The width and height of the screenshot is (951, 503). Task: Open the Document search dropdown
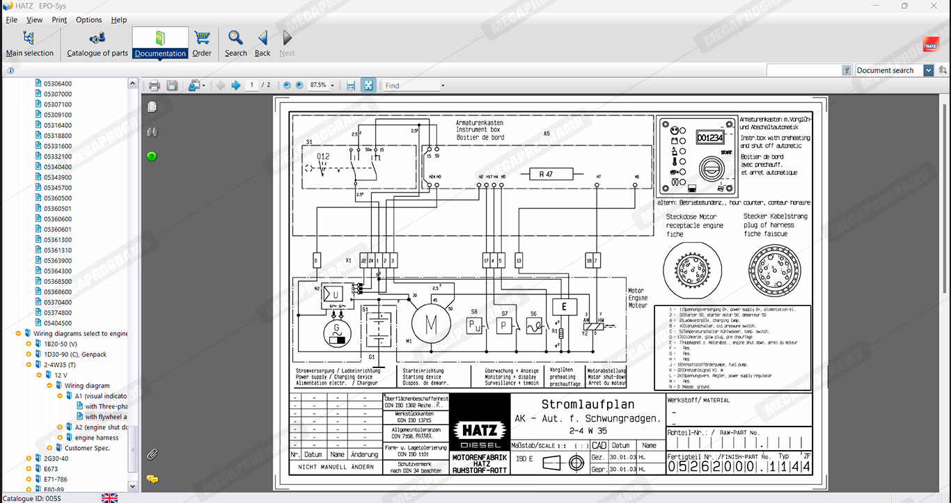pos(929,70)
